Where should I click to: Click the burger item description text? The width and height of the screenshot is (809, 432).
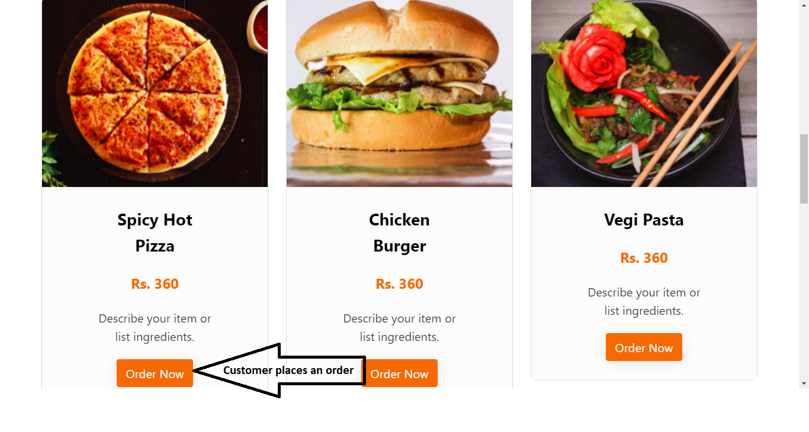tap(399, 328)
